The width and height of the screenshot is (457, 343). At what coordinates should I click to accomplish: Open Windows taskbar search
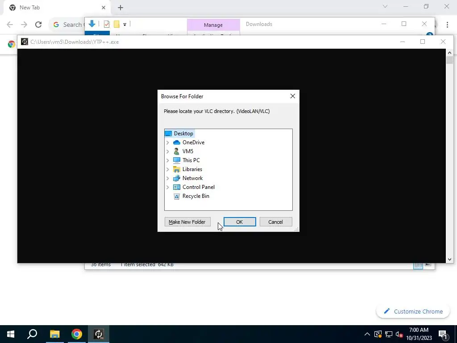32,334
